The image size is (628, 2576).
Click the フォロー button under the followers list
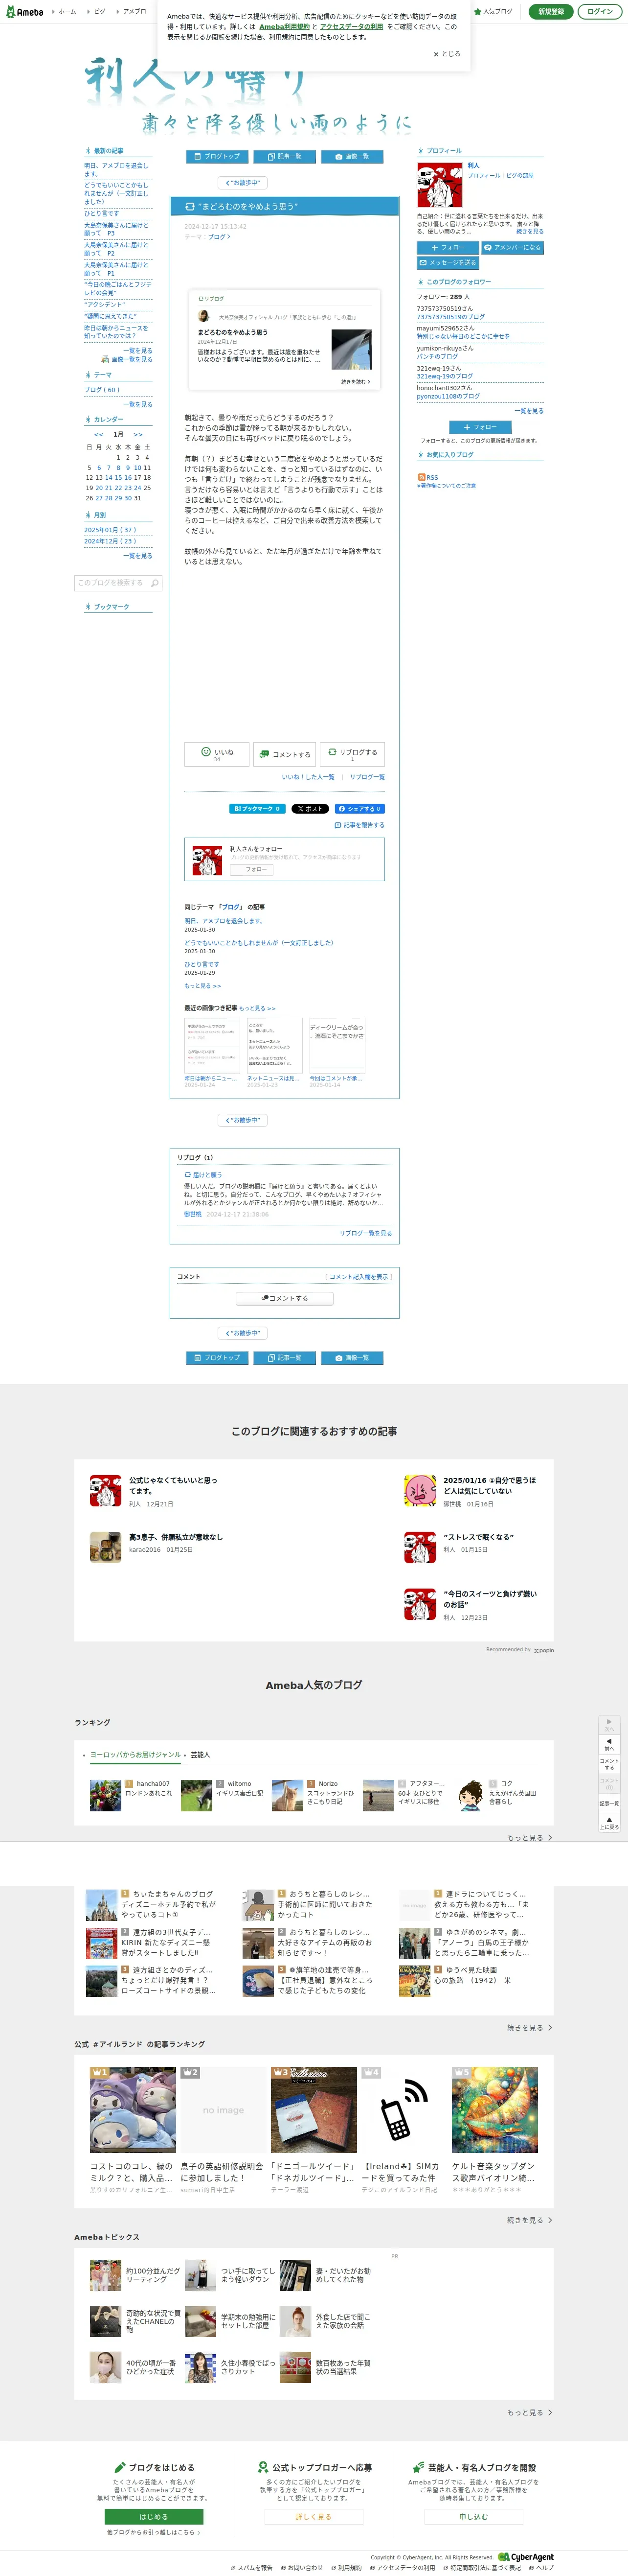click(480, 427)
